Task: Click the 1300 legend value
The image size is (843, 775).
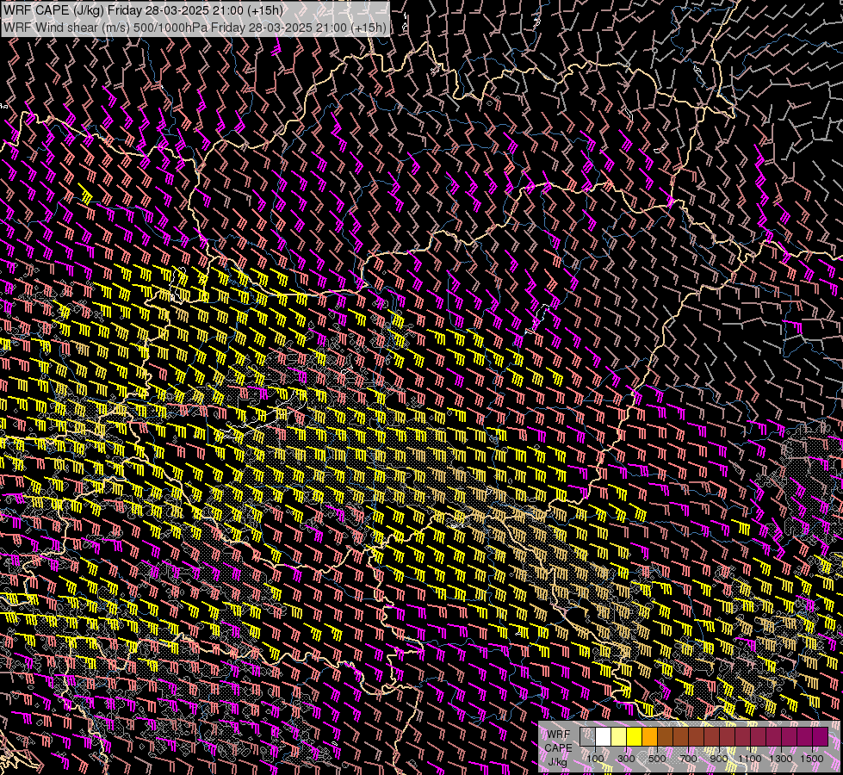Action: click(781, 759)
